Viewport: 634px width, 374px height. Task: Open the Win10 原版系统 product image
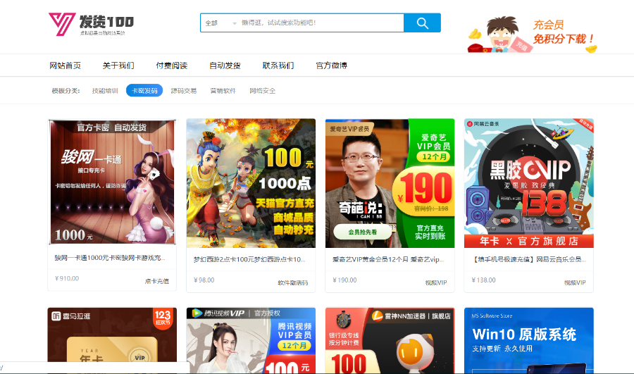tap(529, 340)
